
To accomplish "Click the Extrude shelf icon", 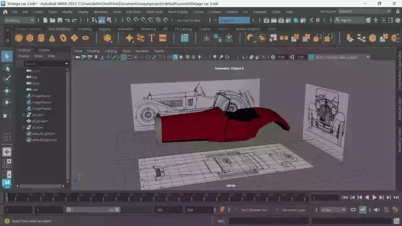I will (x=350, y=38).
